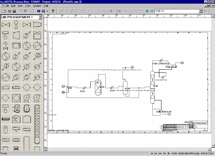Click the Open folder toolbar icon
215x156 pixels.
click(5, 11)
